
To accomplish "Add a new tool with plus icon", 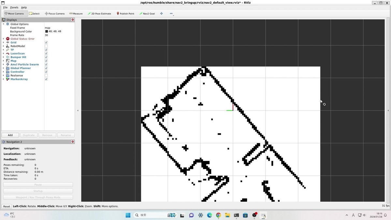I will click(x=161, y=14).
